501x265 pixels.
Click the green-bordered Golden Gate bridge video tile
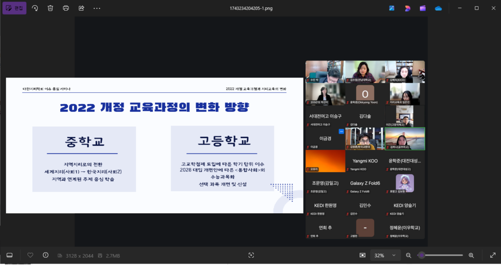pos(405,139)
